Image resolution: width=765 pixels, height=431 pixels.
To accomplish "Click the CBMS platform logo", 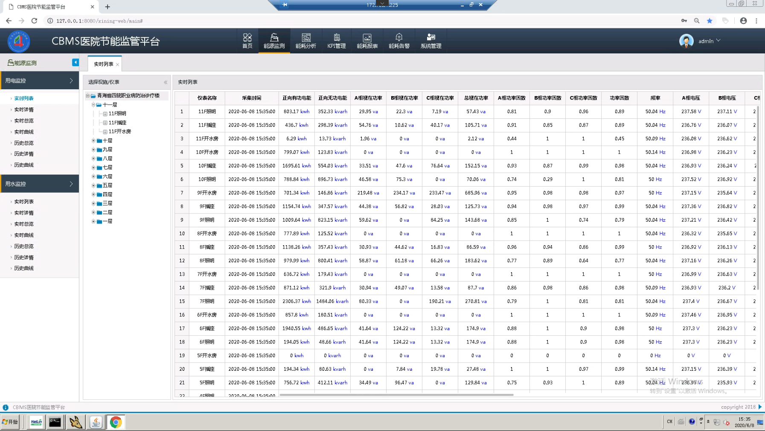I will point(19,41).
